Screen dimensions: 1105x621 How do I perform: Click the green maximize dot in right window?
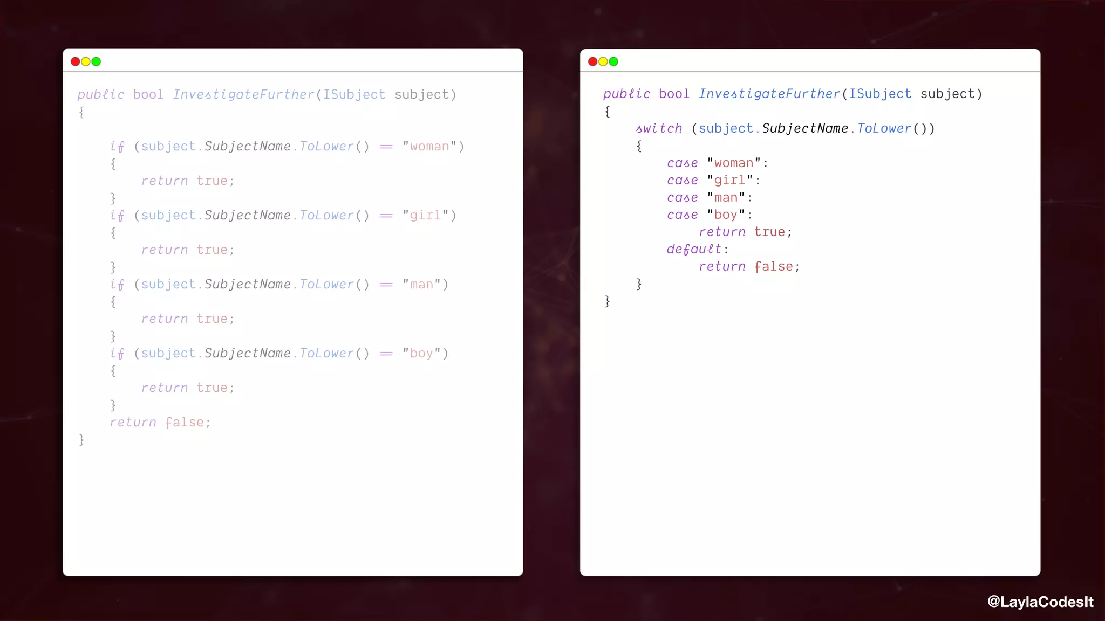[613, 61]
